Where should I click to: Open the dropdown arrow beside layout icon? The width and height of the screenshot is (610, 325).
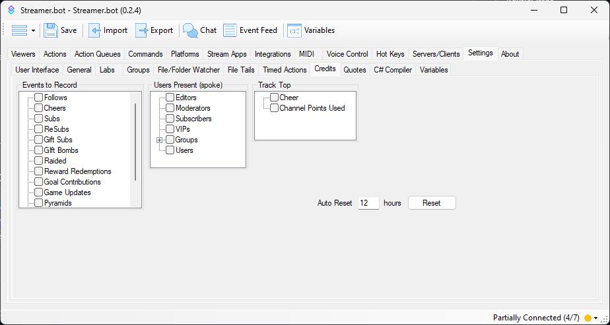[x=33, y=31]
